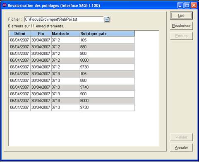Select the row 0713 with rubrique 880
The image size is (199, 162).
tap(72, 80)
